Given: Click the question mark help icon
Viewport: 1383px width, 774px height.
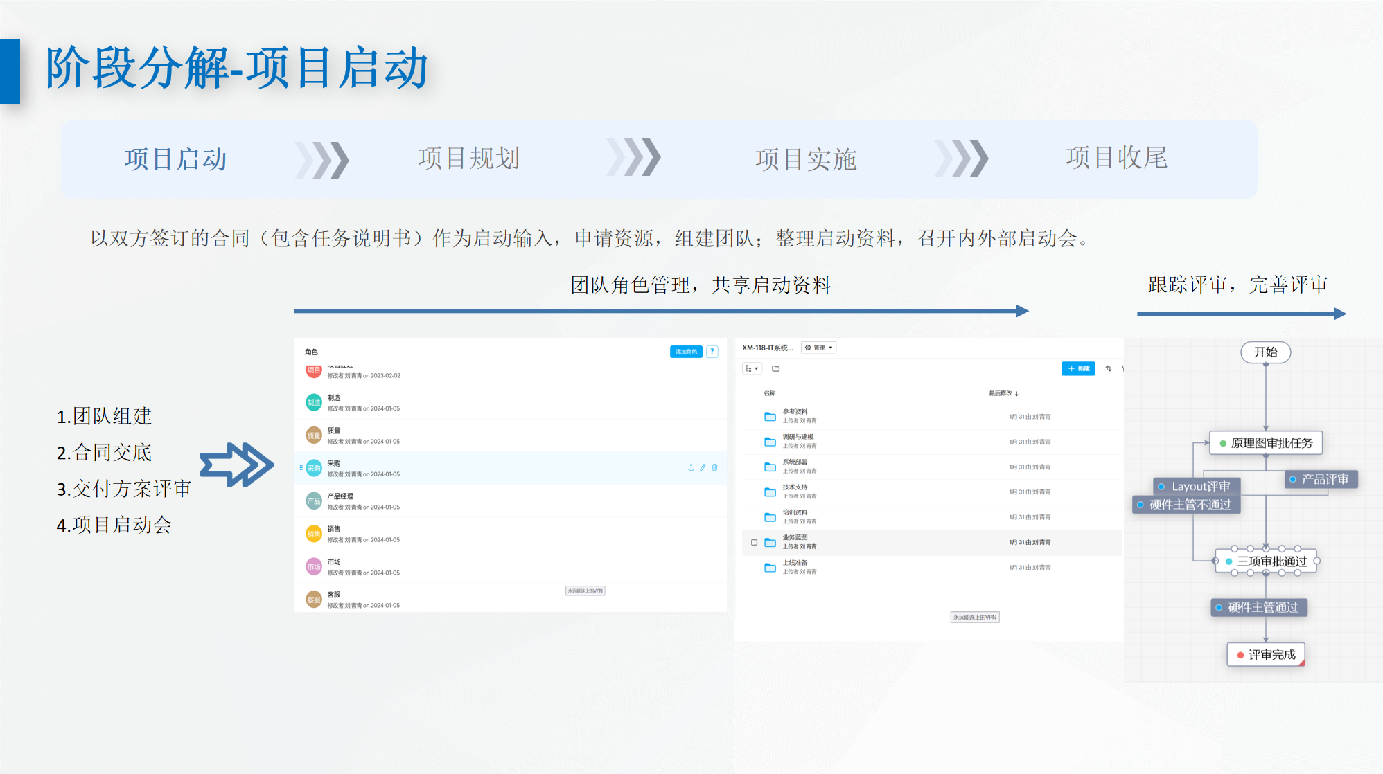Looking at the screenshot, I should [x=712, y=352].
